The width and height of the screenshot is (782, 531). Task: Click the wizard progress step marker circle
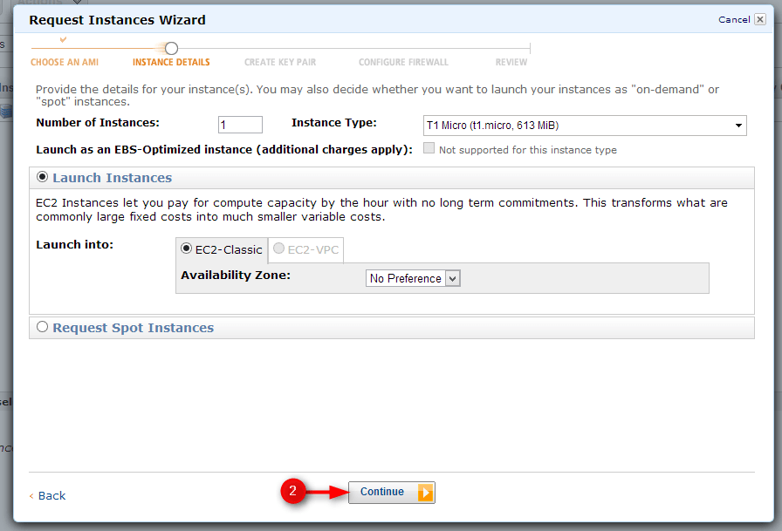click(171, 48)
